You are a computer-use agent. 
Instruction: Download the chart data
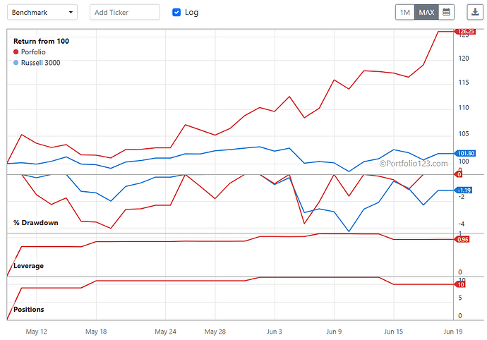475,13
